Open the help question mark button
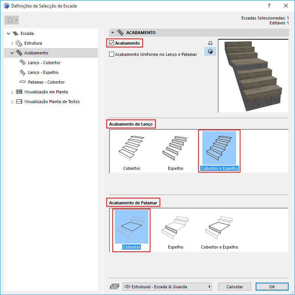Image resolution: width=295 pixels, height=295 pixels. coord(269,6)
